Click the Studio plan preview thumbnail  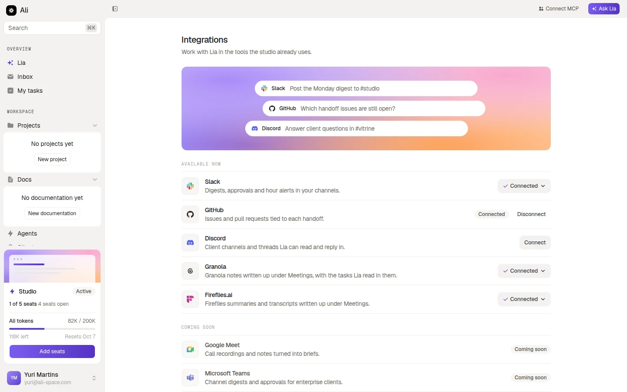[52, 266]
